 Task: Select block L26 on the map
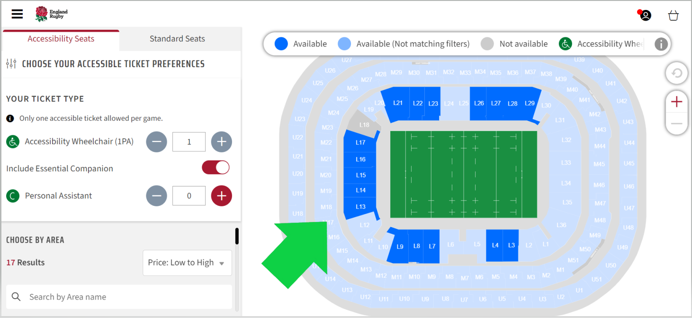coord(478,103)
